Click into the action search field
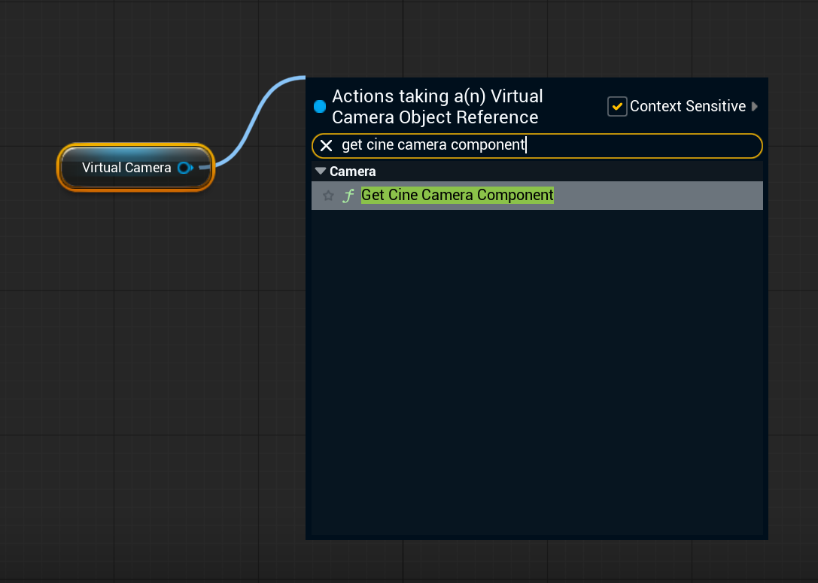The height and width of the screenshot is (583, 818). (537, 145)
